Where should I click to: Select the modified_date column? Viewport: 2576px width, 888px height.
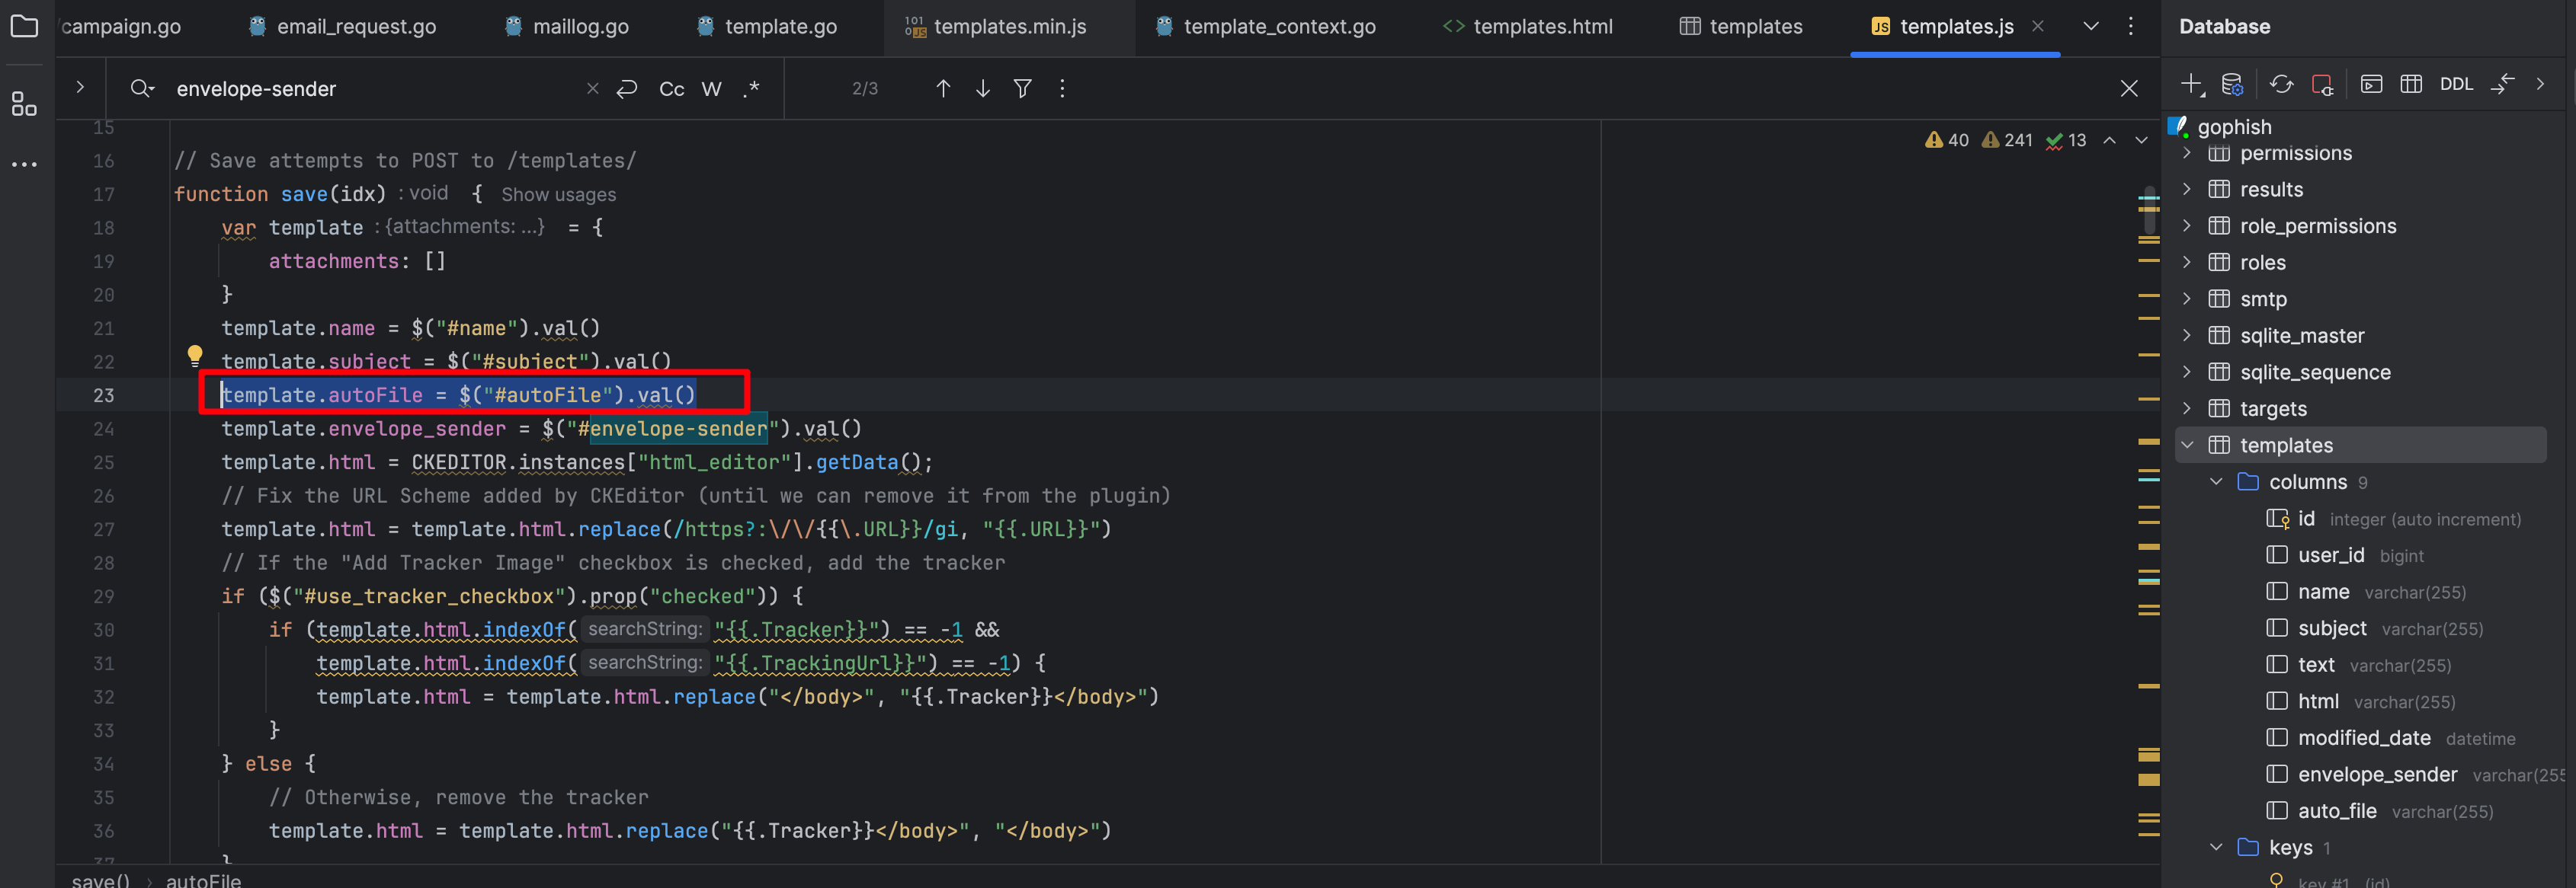(x=2364, y=738)
